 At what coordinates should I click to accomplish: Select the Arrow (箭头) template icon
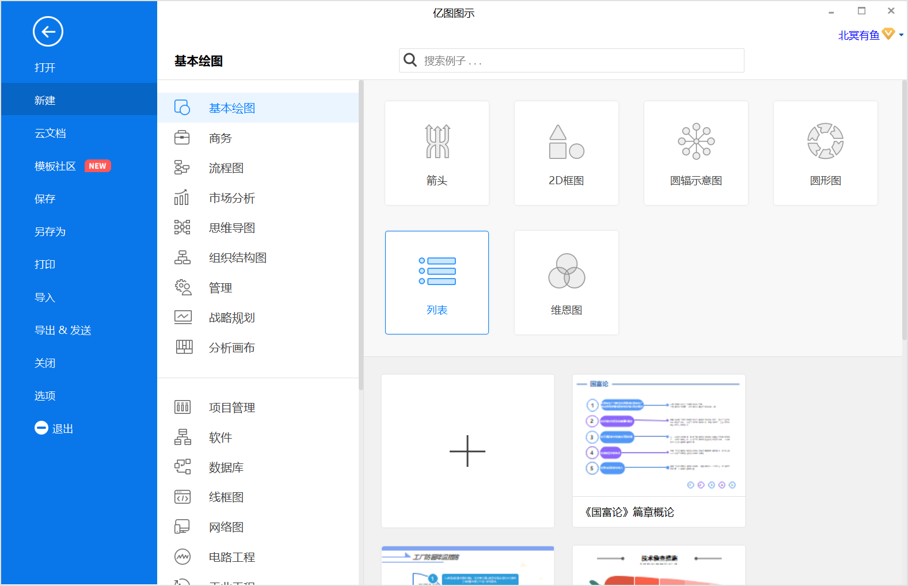point(437,142)
